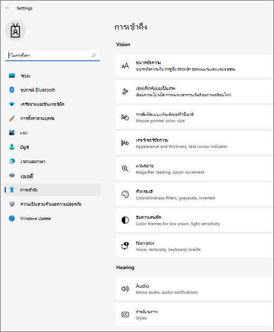
Task: Open Captions CC icon
Action: [125, 315]
